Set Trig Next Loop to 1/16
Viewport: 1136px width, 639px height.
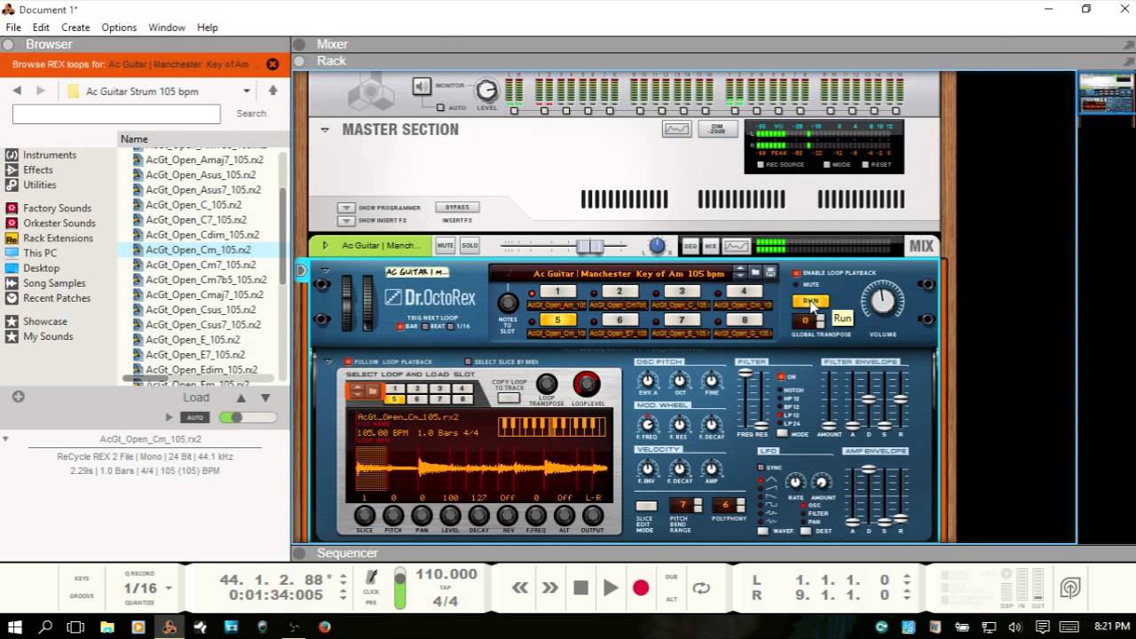[x=452, y=327]
